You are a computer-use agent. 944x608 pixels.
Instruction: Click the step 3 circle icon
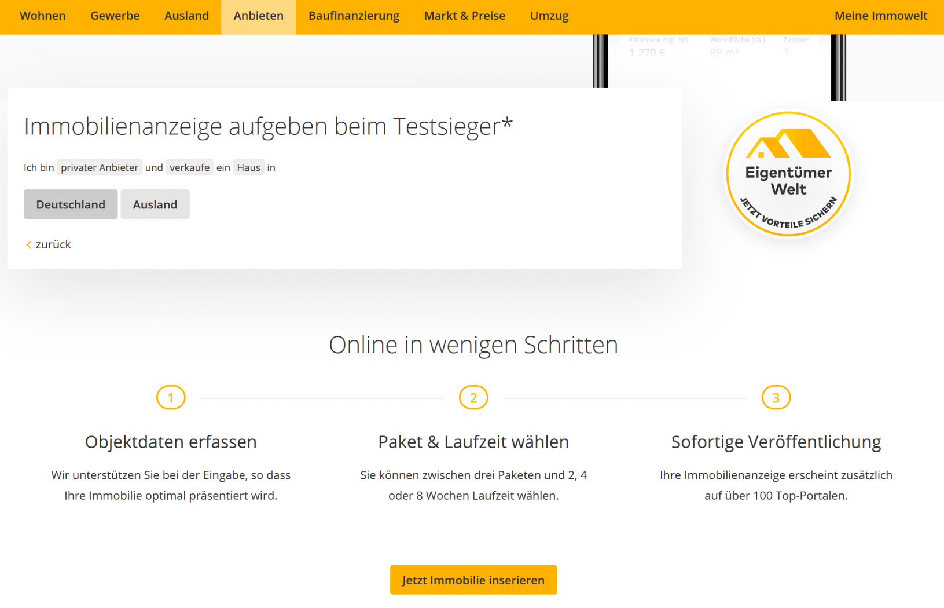click(x=776, y=398)
